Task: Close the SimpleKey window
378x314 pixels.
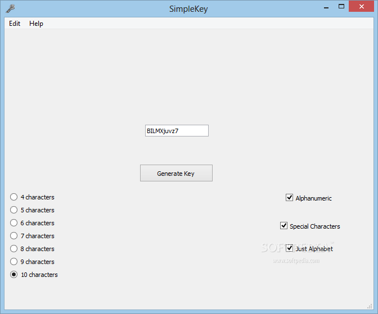Action: point(361,7)
